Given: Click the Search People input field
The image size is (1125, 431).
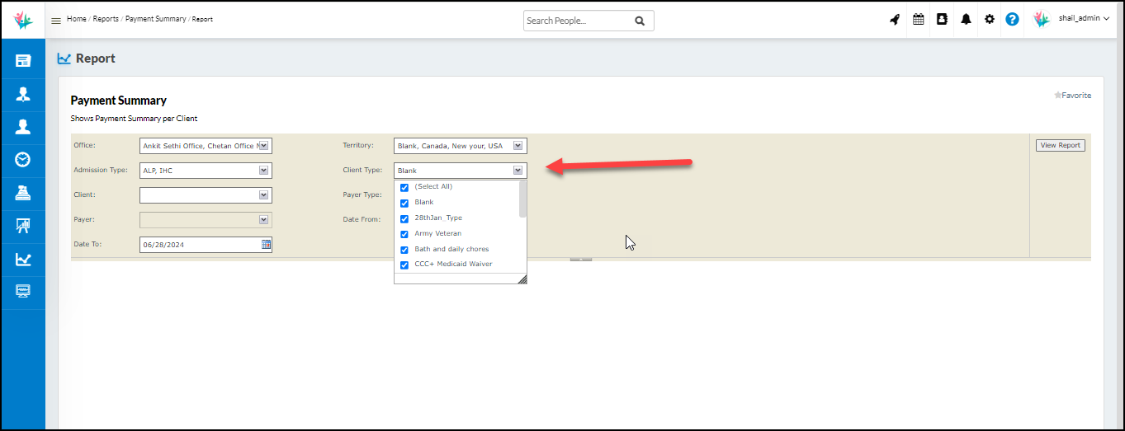Looking at the screenshot, I should point(578,21).
